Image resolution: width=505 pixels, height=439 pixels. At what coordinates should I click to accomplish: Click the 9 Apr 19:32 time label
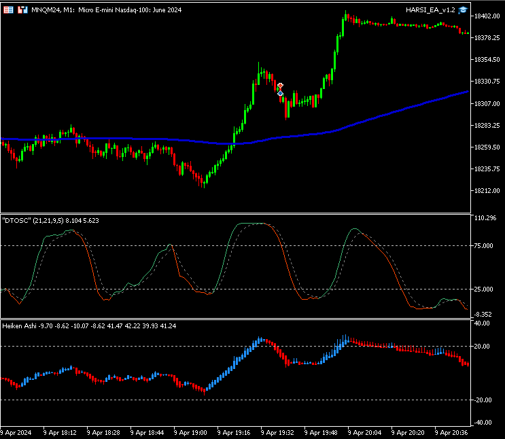(x=277, y=433)
